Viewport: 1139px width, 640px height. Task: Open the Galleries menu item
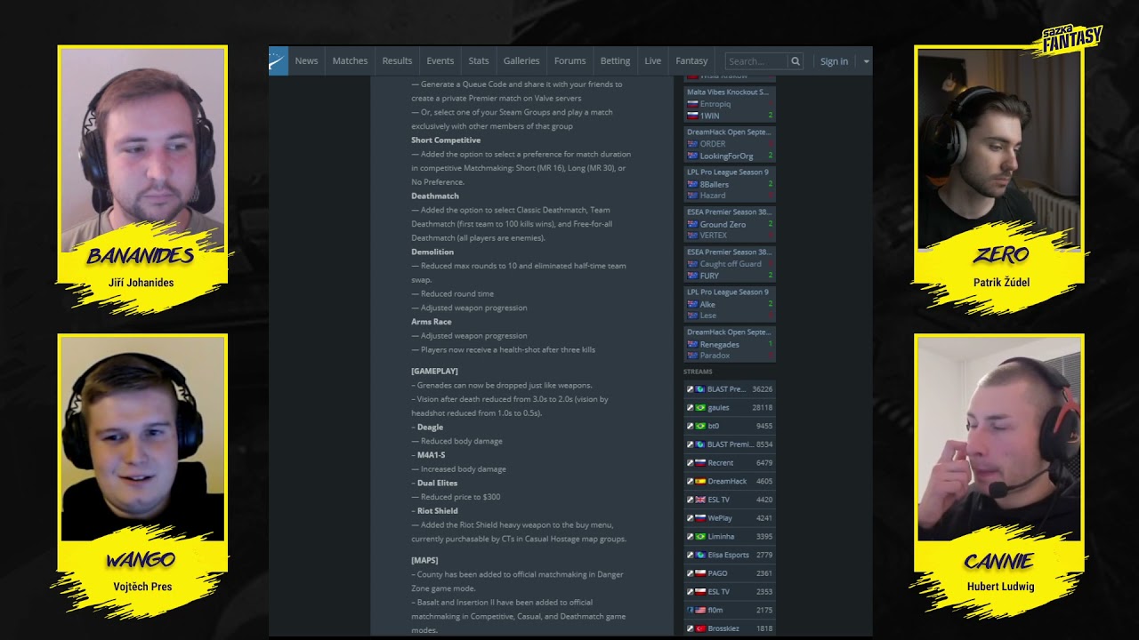(x=521, y=61)
